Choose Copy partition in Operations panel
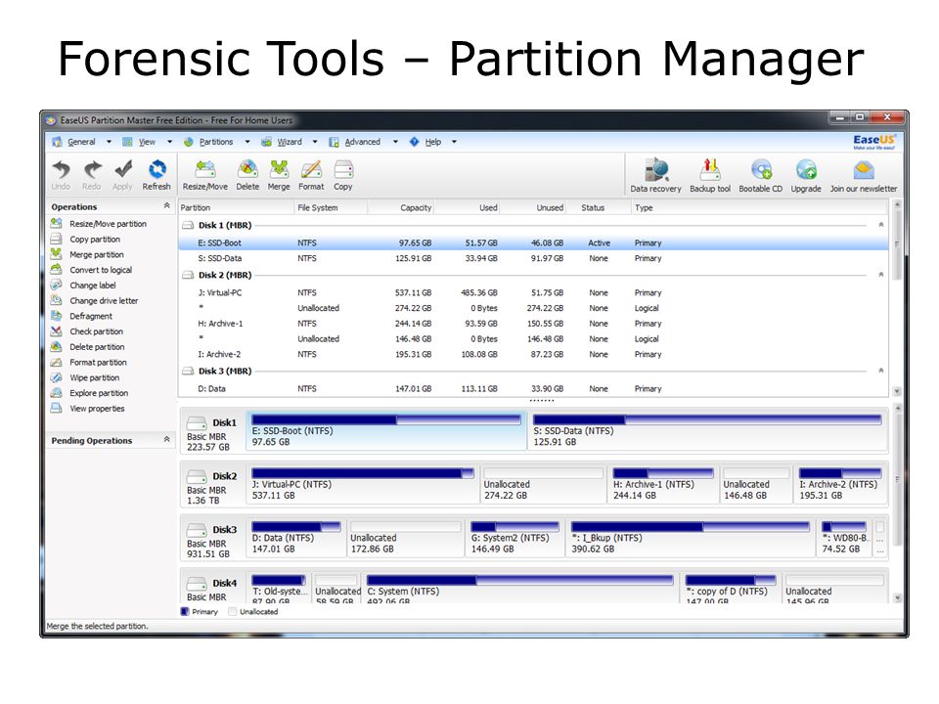Image resolution: width=939 pixels, height=704 pixels. click(95, 240)
